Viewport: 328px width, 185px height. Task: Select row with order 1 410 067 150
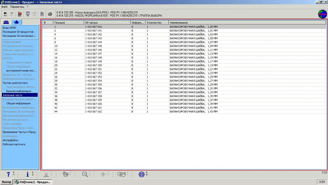click(x=94, y=65)
